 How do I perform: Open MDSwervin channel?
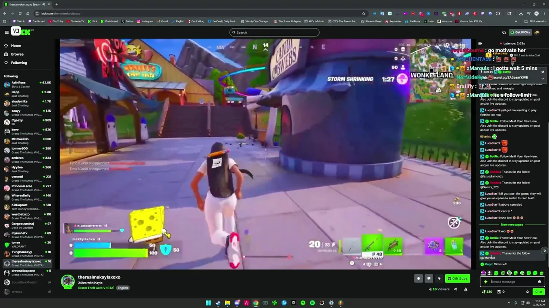pos(27,141)
